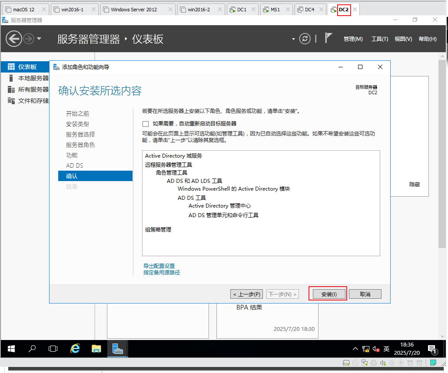Click 安装(I) to start installation
The width and height of the screenshot is (448, 373).
(329, 294)
